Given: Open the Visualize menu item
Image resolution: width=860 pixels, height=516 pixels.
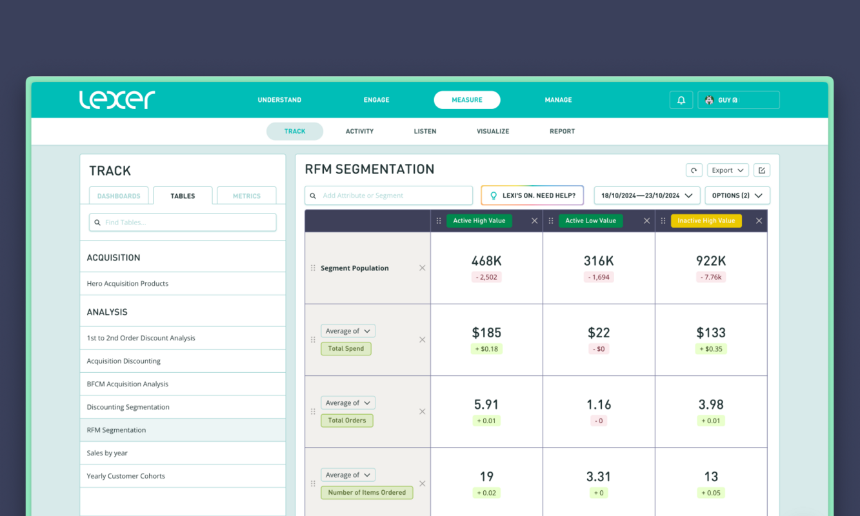Looking at the screenshot, I should pyautogui.click(x=493, y=131).
